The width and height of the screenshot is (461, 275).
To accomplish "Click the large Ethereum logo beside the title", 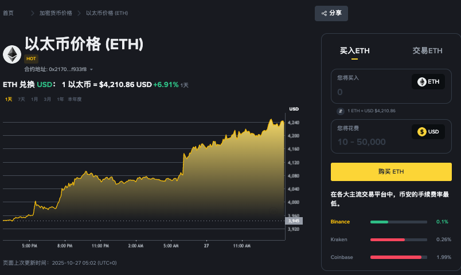I will pyautogui.click(x=12, y=54).
